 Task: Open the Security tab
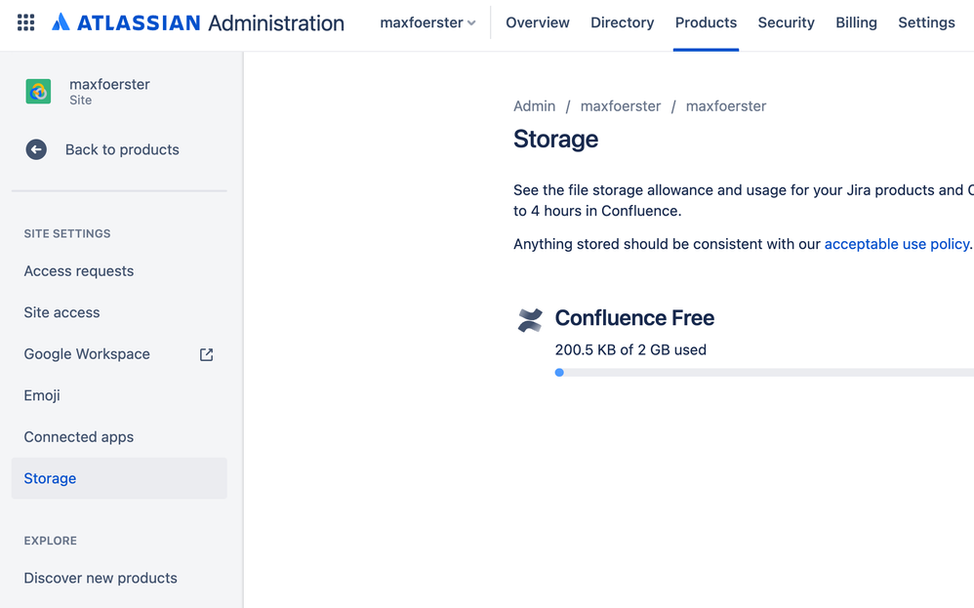[x=786, y=23]
